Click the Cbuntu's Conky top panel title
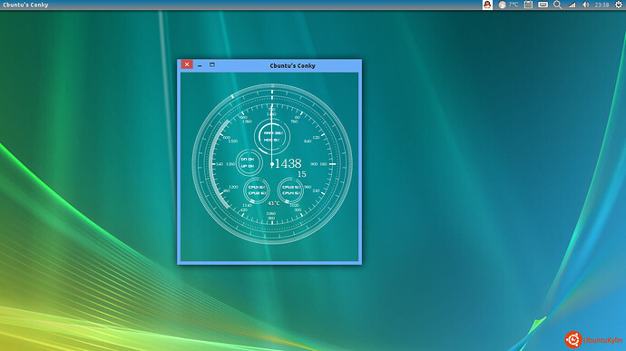The image size is (626, 351). click(x=25, y=5)
